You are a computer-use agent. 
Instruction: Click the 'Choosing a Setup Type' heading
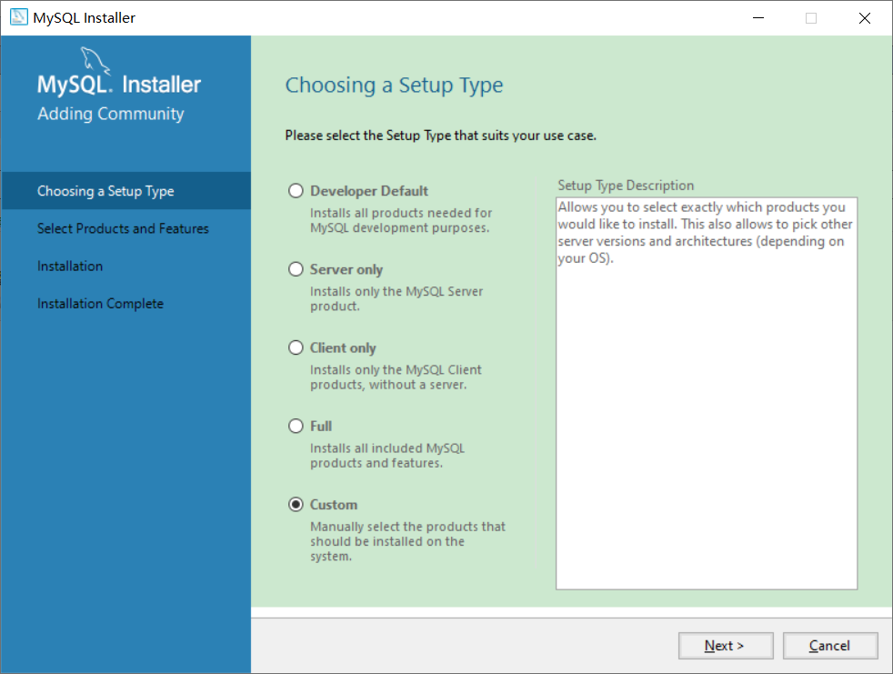(394, 85)
